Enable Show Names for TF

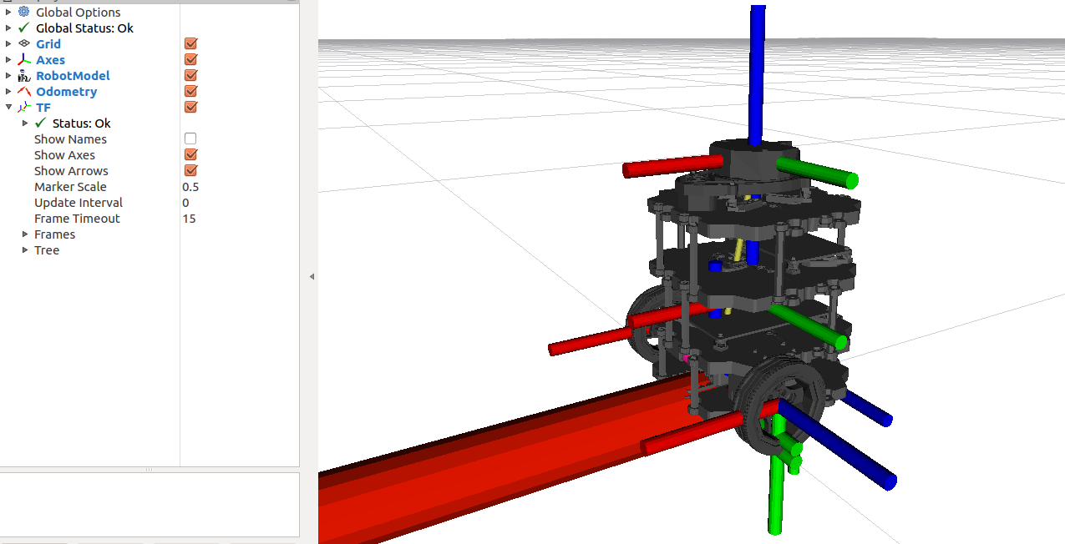click(x=190, y=139)
